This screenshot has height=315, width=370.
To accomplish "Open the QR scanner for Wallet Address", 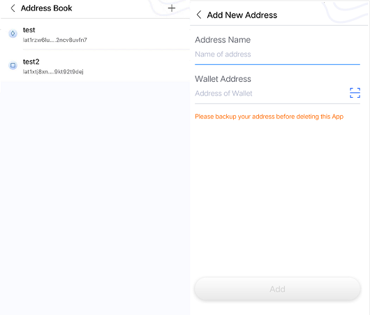I will (355, 93).
